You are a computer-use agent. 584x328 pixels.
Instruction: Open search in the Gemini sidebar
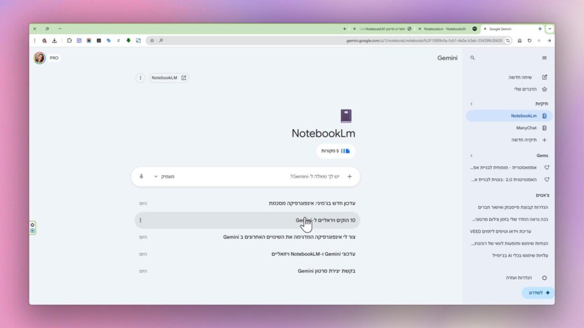472,58
